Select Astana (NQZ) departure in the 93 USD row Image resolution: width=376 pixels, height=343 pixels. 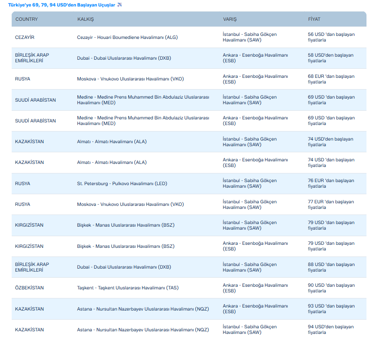tap(143, 309)
